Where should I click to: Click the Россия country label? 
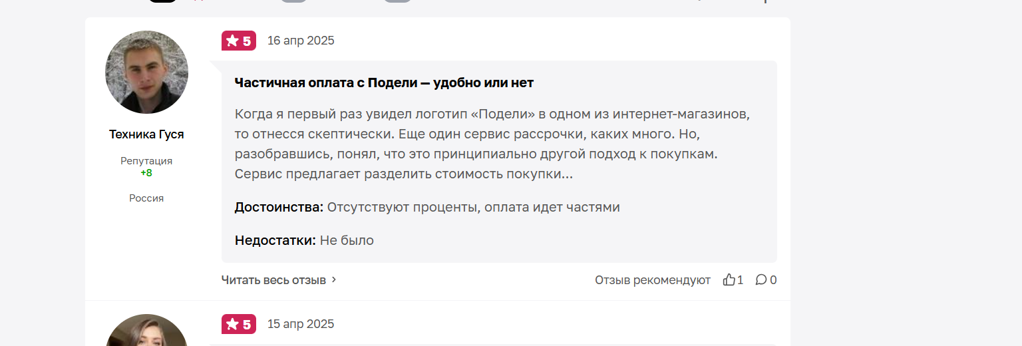(x=146, y=198)
